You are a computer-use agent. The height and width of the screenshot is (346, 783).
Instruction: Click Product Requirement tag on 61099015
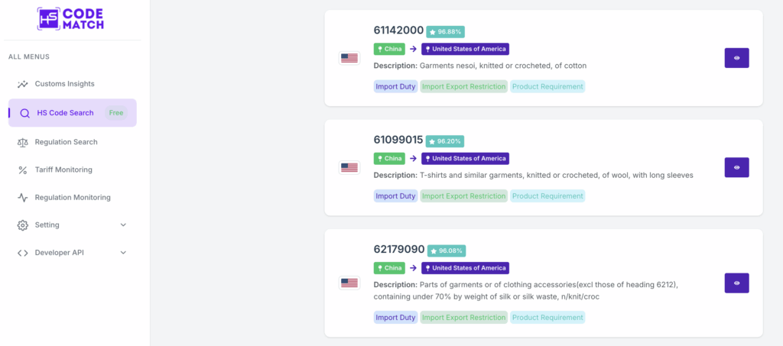pos(547,196)
